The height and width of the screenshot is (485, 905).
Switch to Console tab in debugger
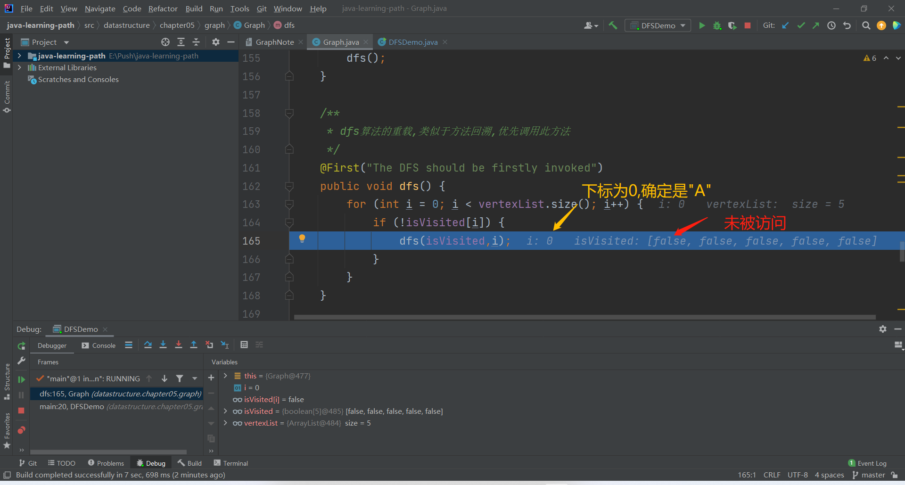pyautogui.click(x=99, y=345)
